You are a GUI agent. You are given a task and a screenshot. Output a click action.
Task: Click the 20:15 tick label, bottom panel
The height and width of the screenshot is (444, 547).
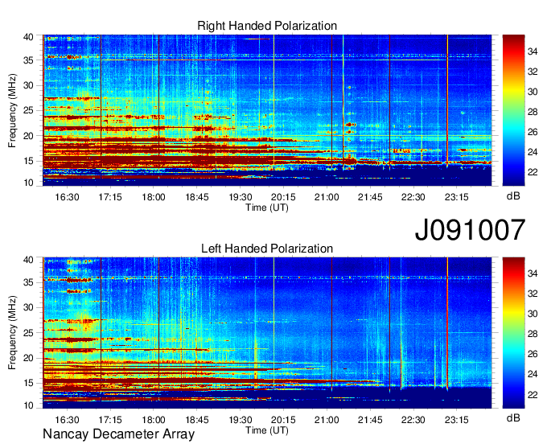pos(284,420)
